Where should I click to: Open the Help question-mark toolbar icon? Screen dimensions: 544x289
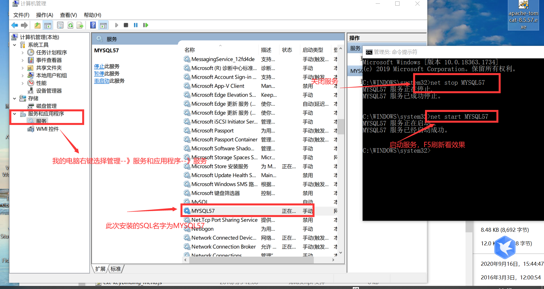93,25
